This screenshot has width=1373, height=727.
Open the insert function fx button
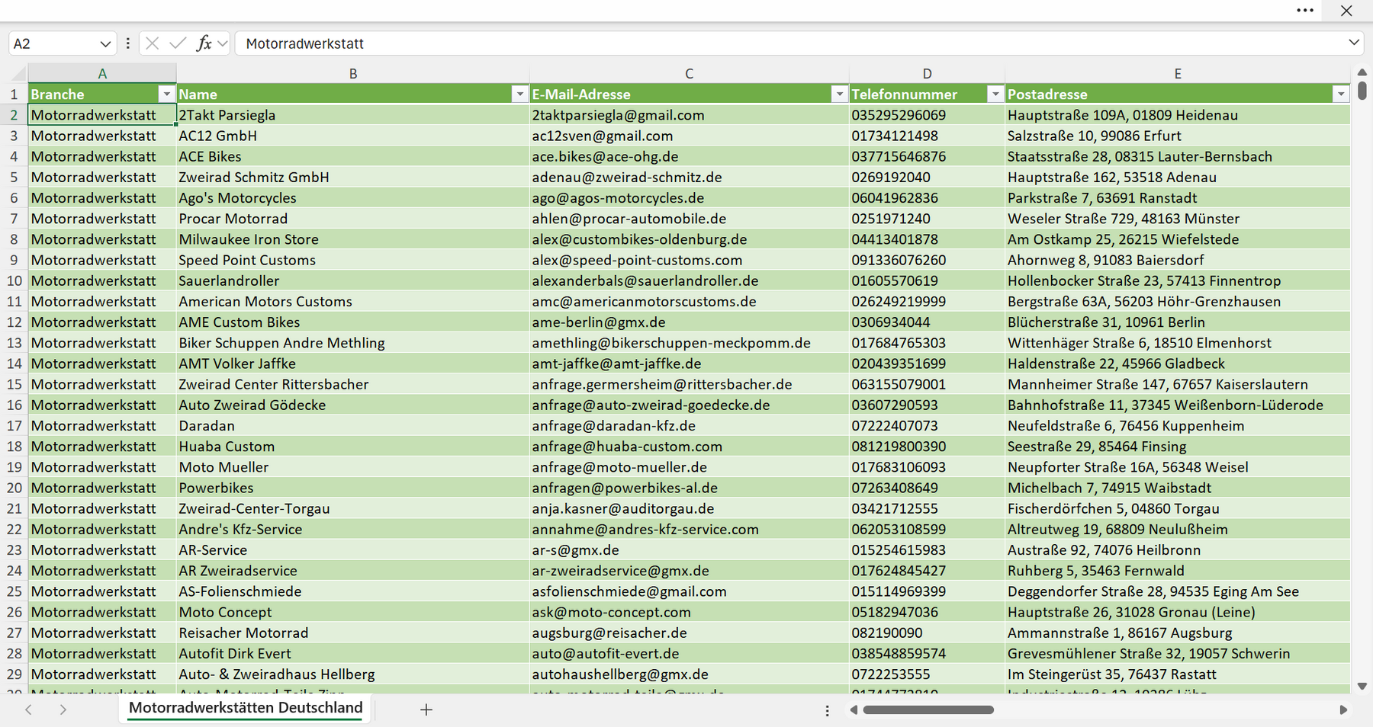pyautogui.click(x=204, y=43)
